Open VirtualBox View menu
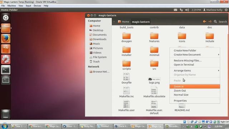Viewport: 229px width, 129px height. coord(21,6)
